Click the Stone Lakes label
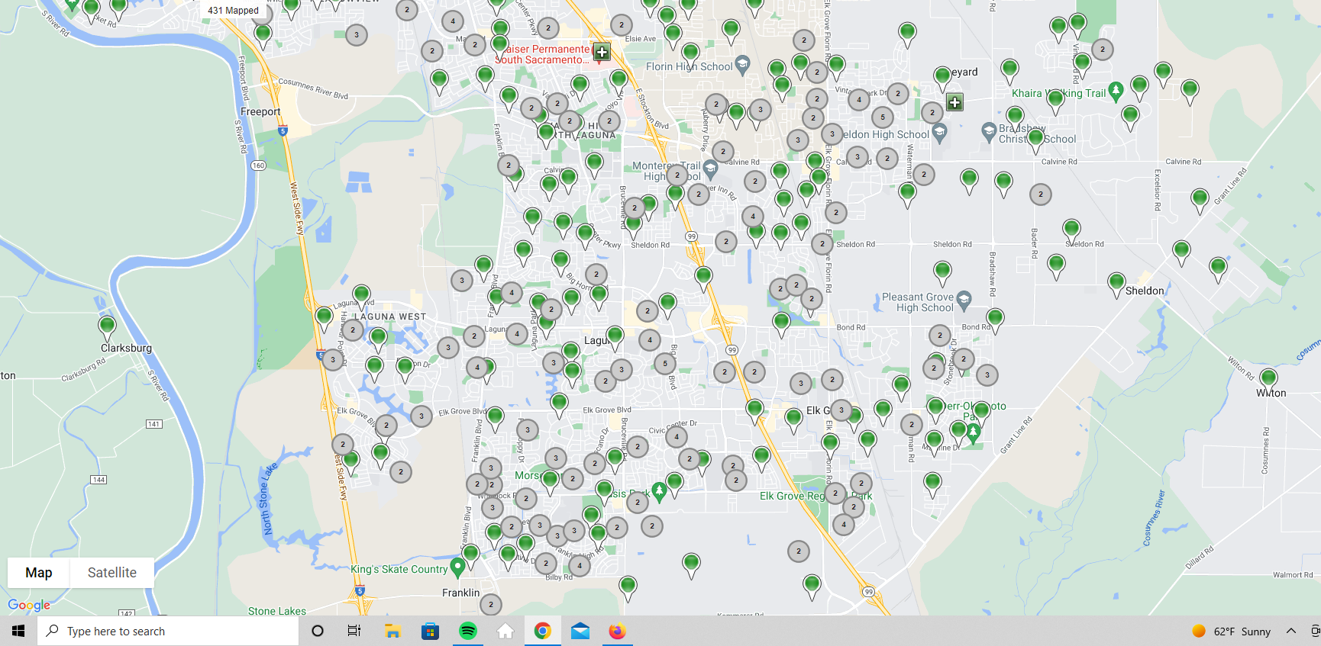 click(277, 611)
